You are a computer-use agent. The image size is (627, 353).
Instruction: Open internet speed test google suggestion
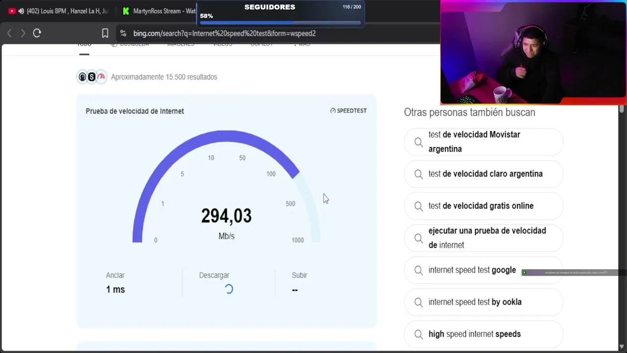point(483,270)
